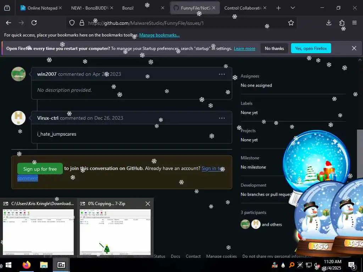Open footer Status link
Viewport: 363px width, 272px height.
coord(160,256)
